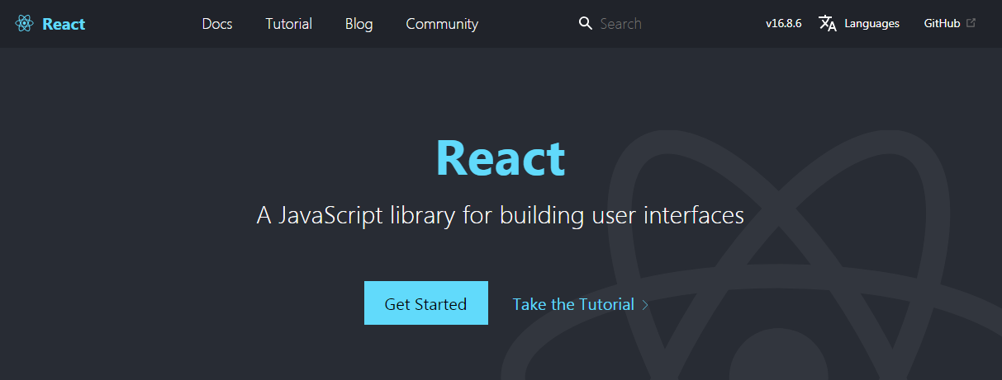Click empty navbar space between Community and Search
Viewport: 1002px width, 380px height.
[529, 24]
